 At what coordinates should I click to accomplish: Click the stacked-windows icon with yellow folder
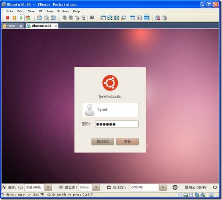(124, 18)
